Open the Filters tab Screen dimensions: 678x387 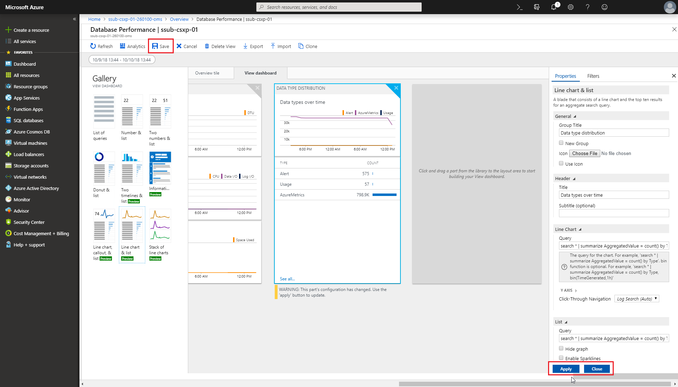pyautogui.click(x=593, y=76)
